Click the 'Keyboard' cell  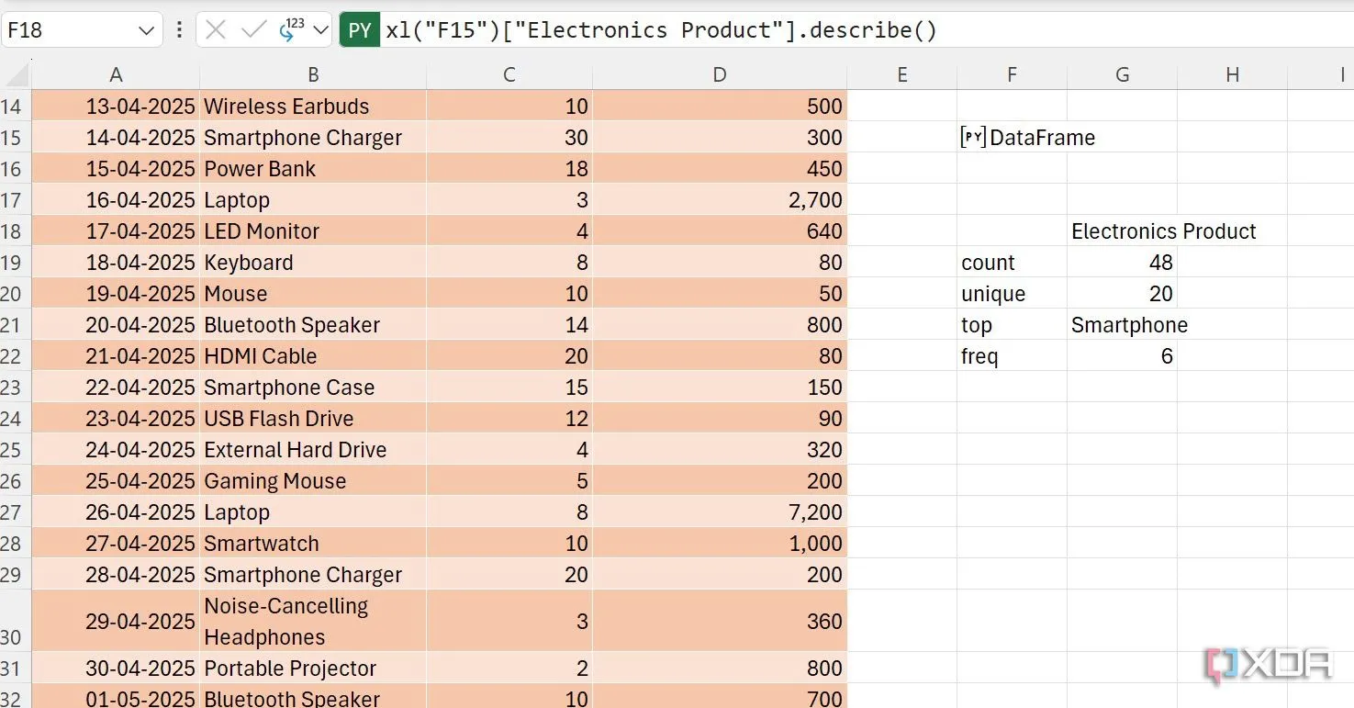[x=313, y=263]
